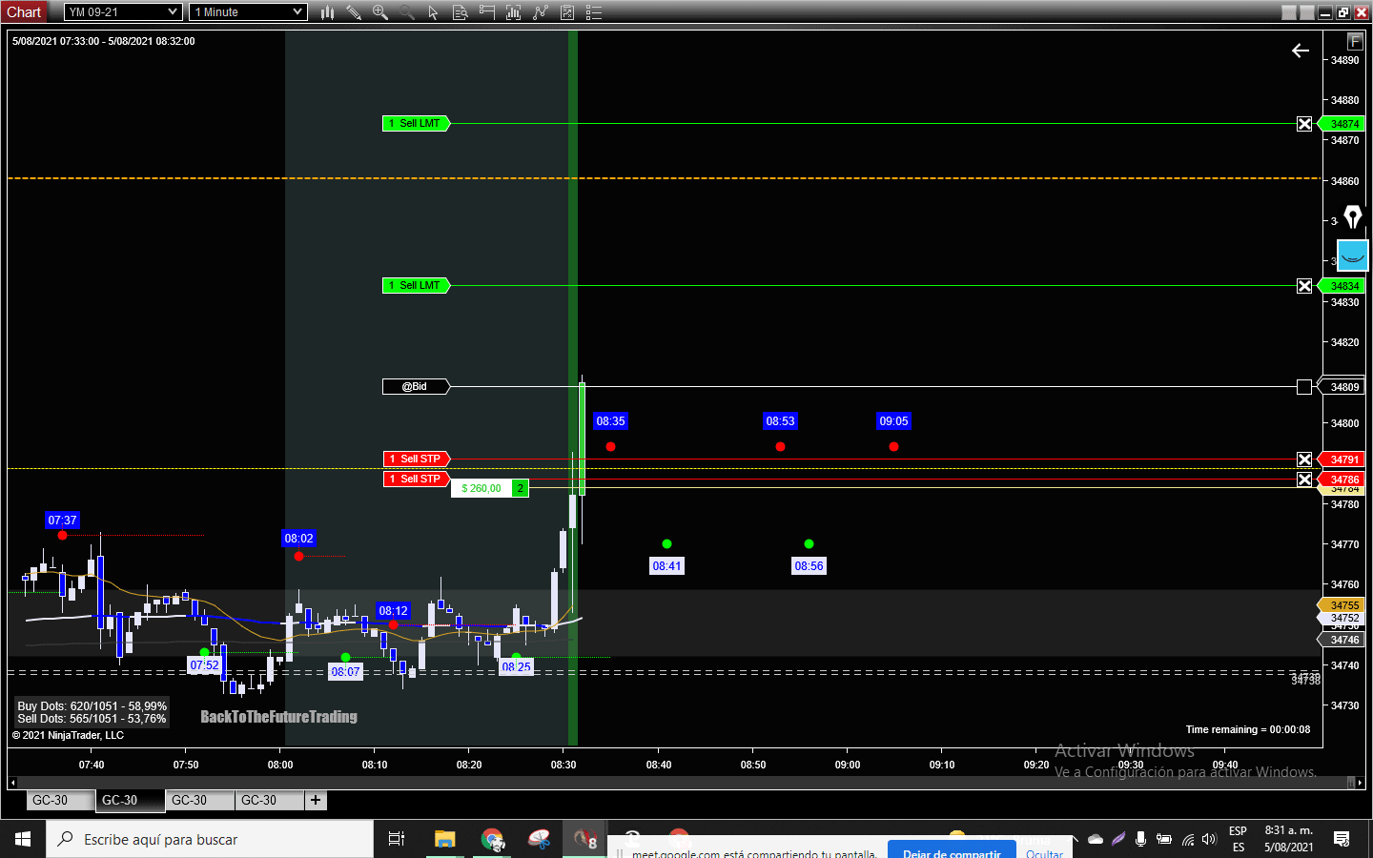Choose the pointer cursor tool
Screen dimensions: 1373x858
pyautogui.click(x=434, y=12)
